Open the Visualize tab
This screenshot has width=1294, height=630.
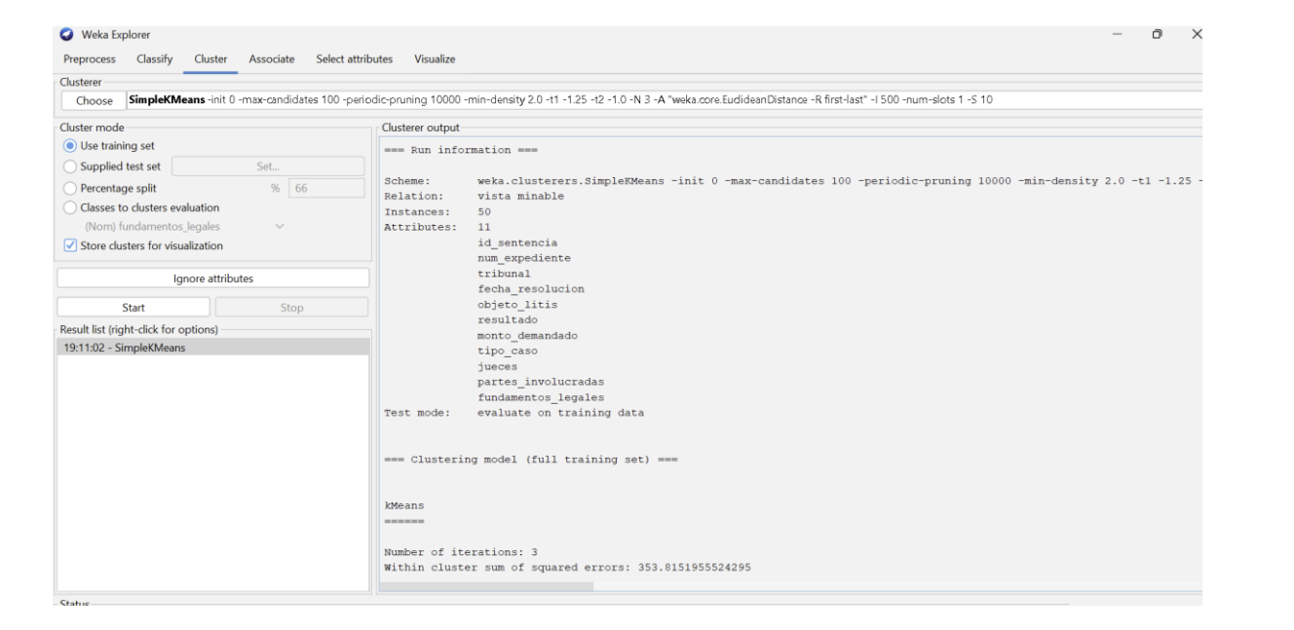[435, 59]
